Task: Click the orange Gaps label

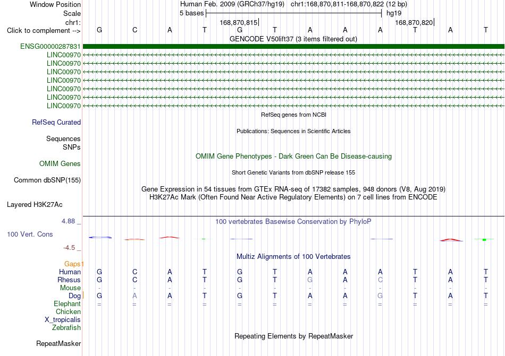Action: coord(72,264)
